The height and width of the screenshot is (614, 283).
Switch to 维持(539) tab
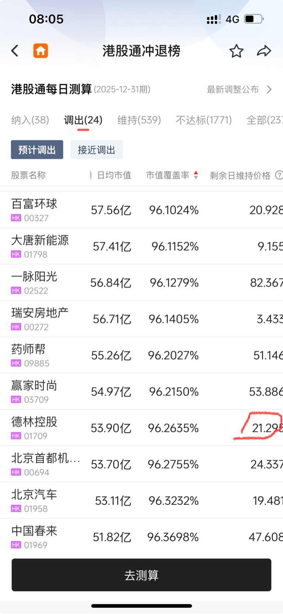(139, 120)
